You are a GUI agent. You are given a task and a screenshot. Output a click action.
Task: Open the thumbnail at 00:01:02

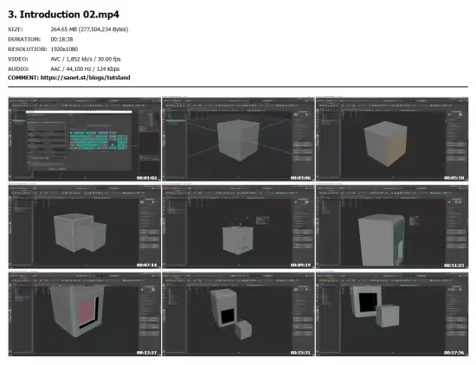[x=85, y=138]
